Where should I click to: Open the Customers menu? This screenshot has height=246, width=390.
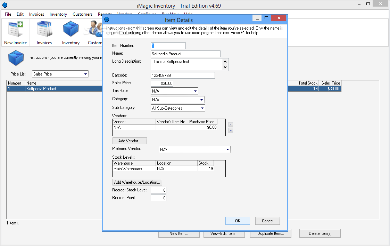(82, 14)
